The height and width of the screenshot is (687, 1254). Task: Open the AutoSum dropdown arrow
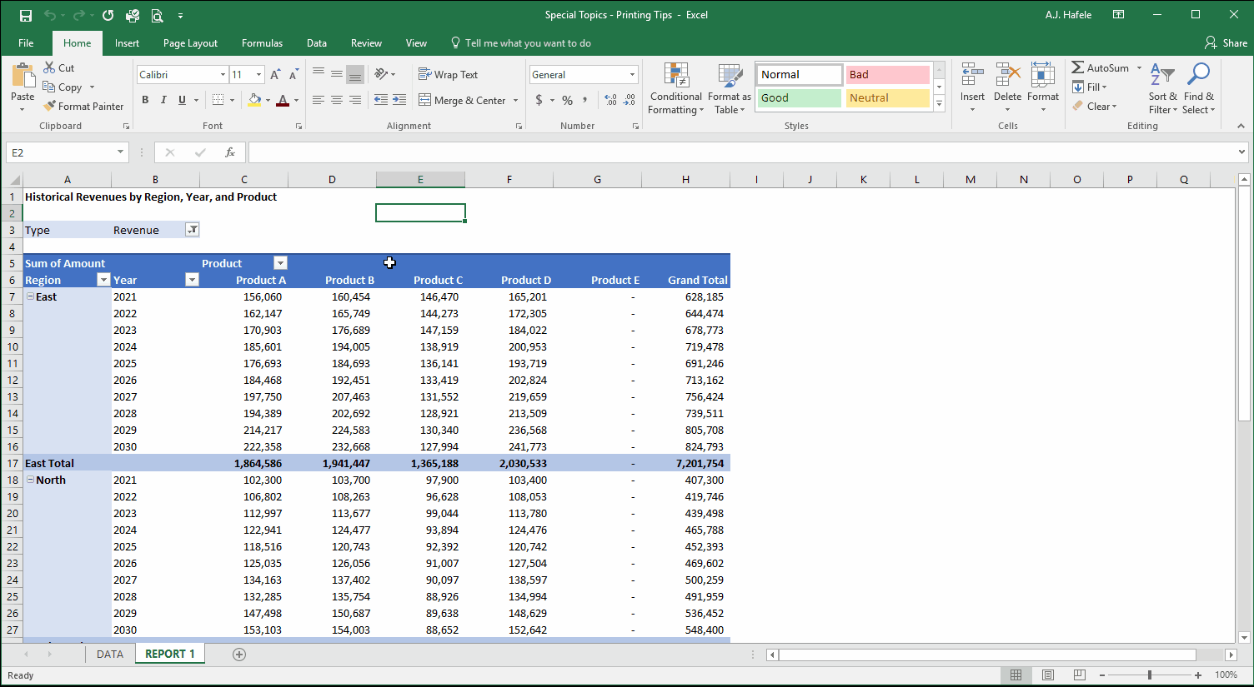[1139, 68]
